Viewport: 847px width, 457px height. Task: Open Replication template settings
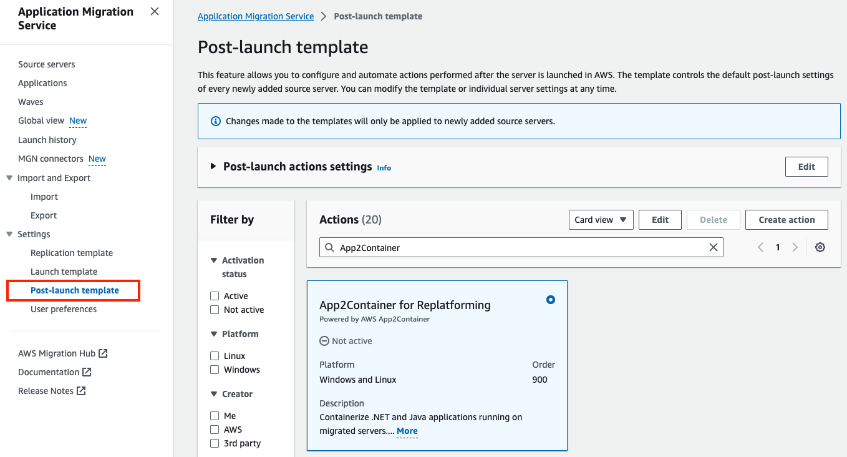coord(72,253)
